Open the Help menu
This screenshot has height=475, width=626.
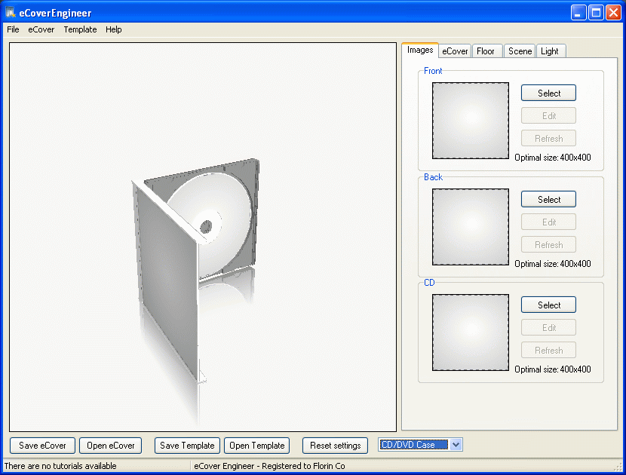pyautogui.click(x=114, y=29)
